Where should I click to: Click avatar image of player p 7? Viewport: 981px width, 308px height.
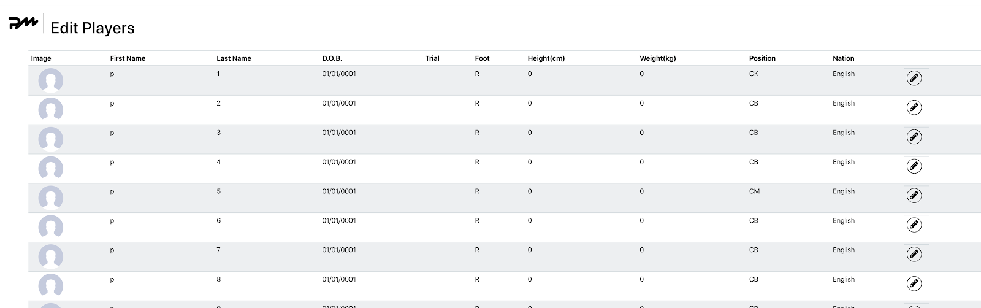51,256
